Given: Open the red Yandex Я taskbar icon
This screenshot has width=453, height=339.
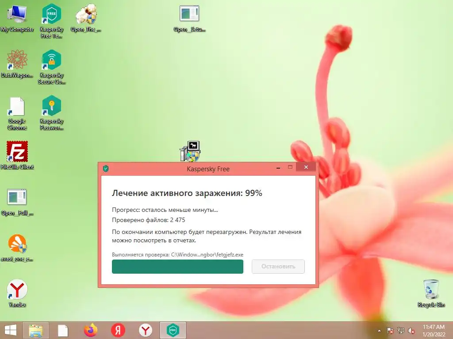Looking at the screenshot, I should (x=118, y=330).
